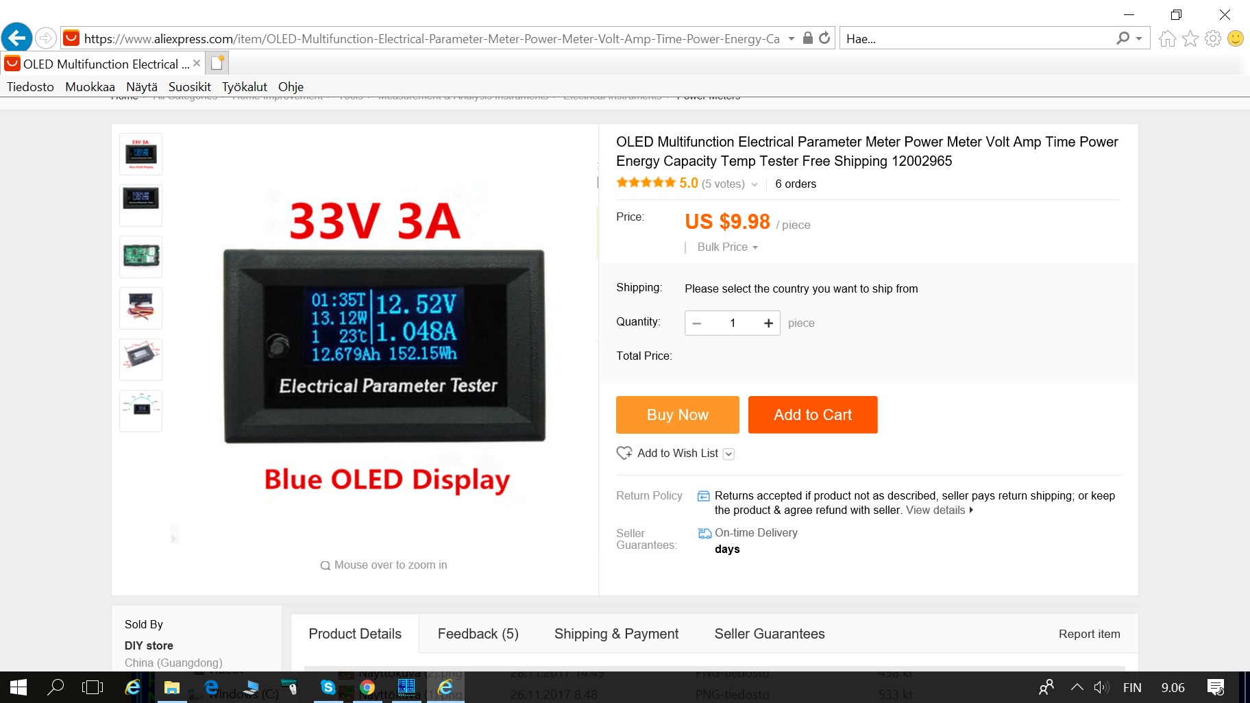This screenshot has width=1250, height=703.
Task: Open browser settings gear icon
Action: [x=1213, y=38]
